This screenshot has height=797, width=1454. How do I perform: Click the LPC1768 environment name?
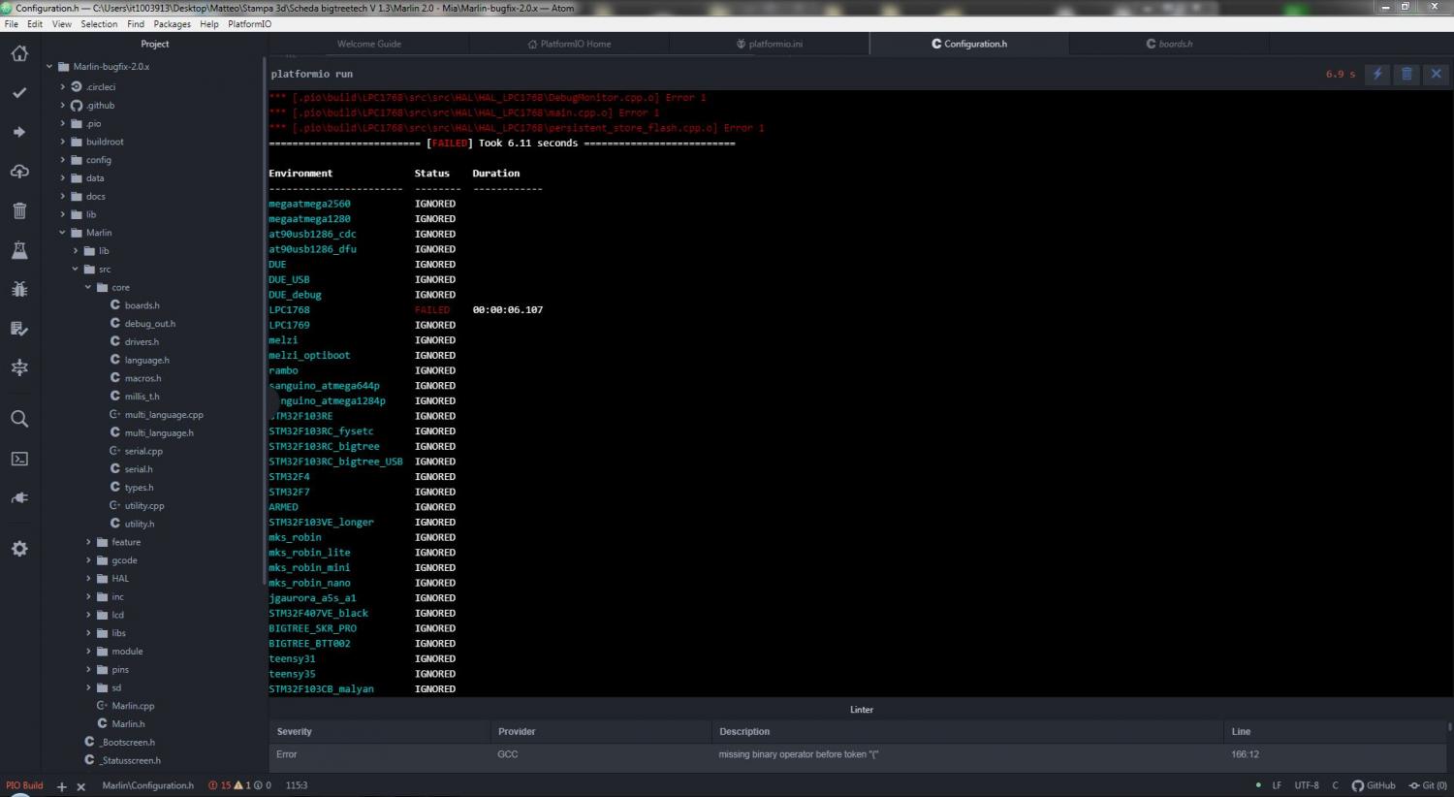(x=289, y=310)
